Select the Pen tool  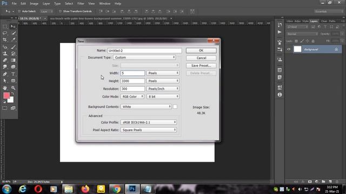coord(5,74)
